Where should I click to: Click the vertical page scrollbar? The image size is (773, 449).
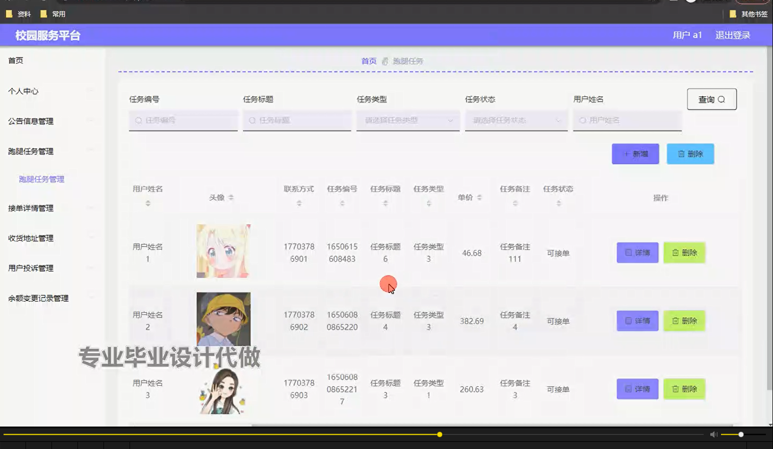click(770, 219)
